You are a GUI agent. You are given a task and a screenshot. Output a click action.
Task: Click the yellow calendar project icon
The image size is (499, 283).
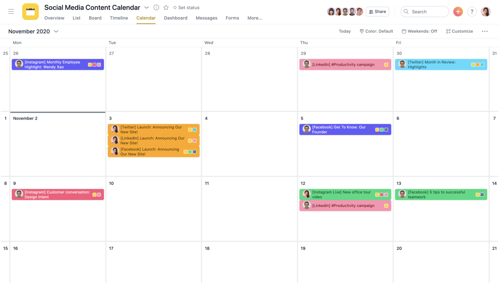pos(31,12)
